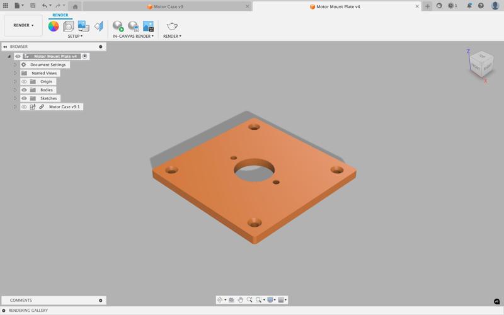This screenshot has width=504, height=315.
Task: Close the Motor Mount Plate v4 tab
Action: click(x=417, y=6)
